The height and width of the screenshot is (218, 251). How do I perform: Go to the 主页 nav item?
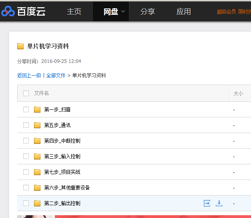pyautogui.click(x=74, y=12)
